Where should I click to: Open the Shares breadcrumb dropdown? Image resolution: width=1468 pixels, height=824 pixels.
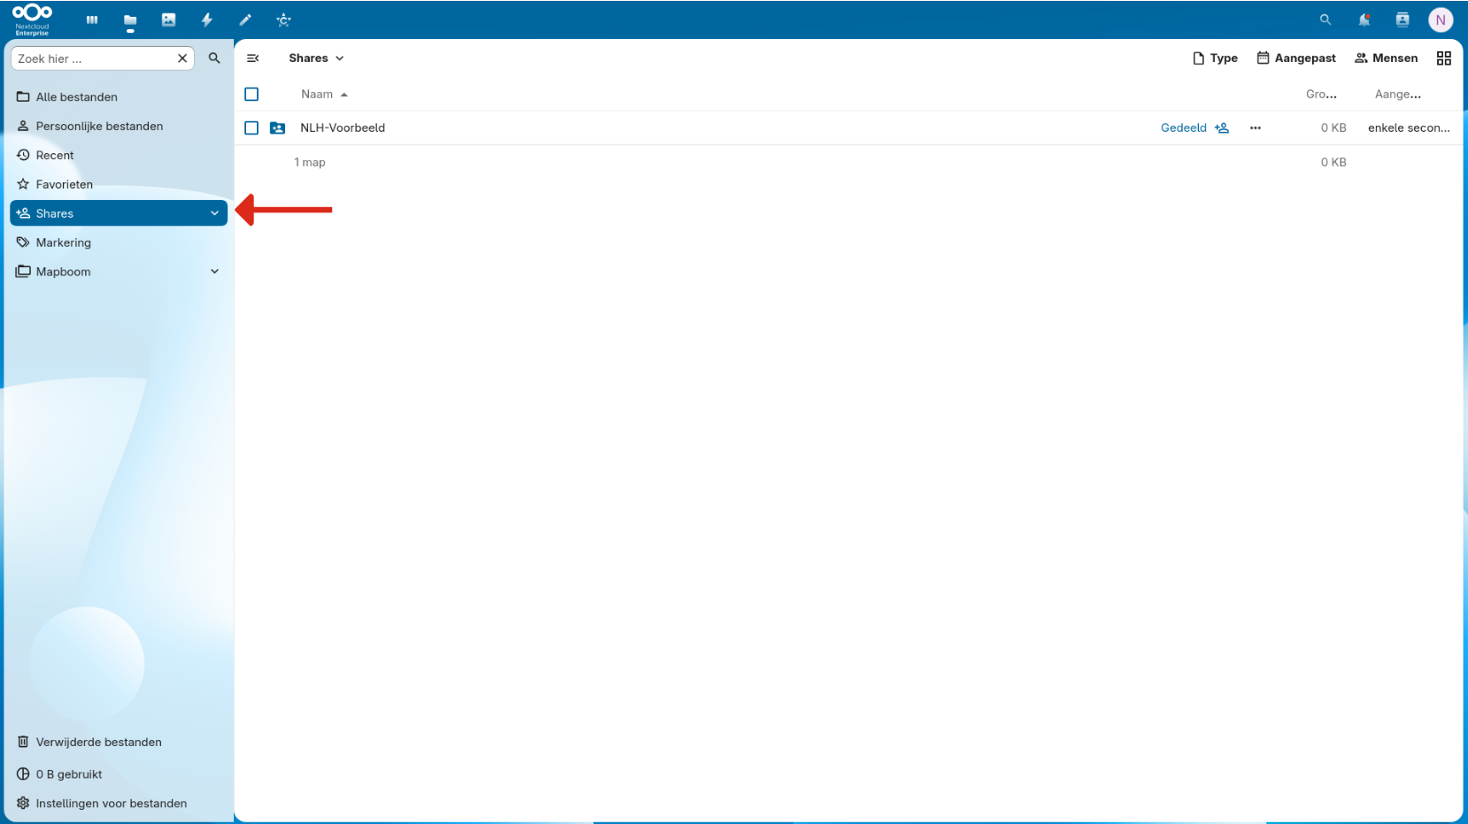pos(316,58)
